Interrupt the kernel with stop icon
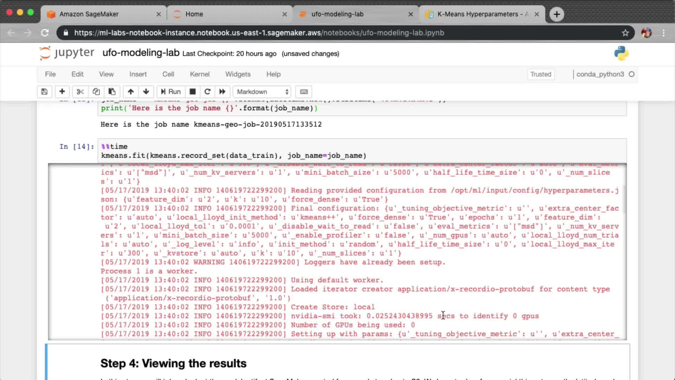This screenshot has height=380, width=675. (x=192, y=92)
